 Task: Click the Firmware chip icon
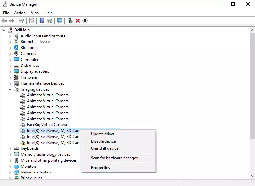[x=16, y=77]
